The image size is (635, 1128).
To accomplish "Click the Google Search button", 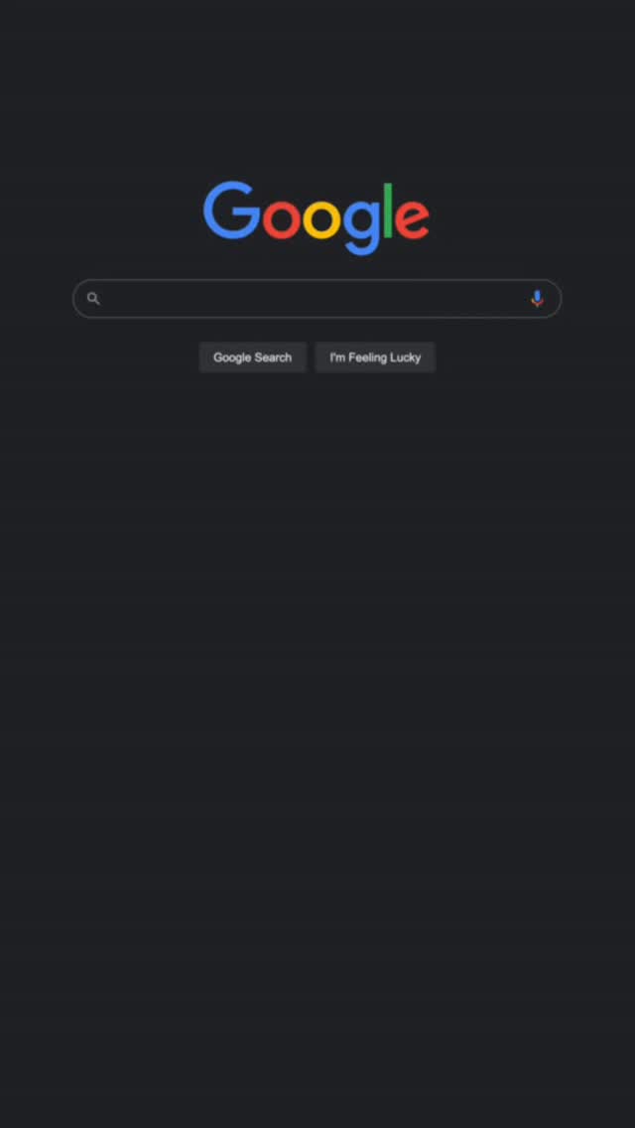I will 252,357.
